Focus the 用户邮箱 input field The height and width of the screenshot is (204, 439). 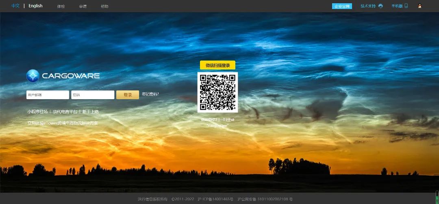(48, 95)
